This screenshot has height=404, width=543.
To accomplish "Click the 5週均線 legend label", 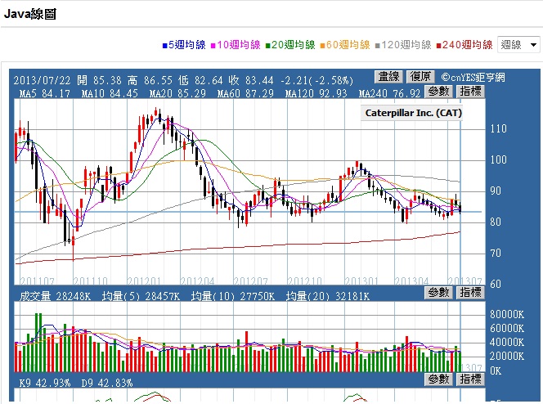I will point(187,45).
